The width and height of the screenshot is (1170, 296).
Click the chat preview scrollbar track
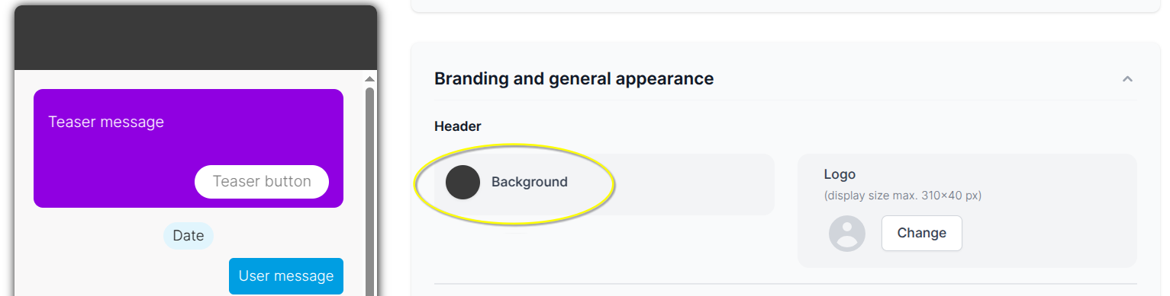pyautogui.click(x=369, y=190)
